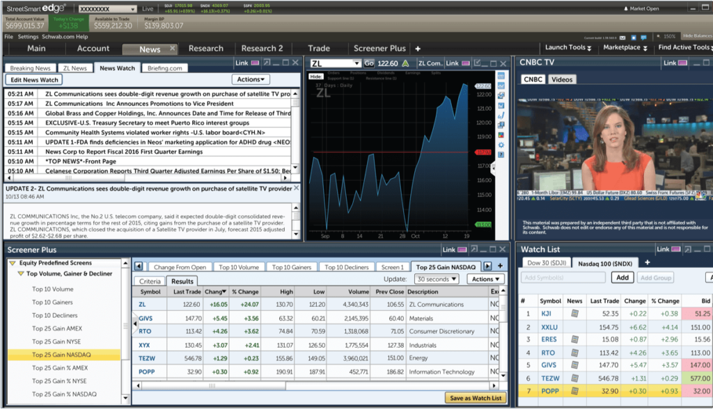713x409 pixels.
Task: Open the drawing tools pencil icon in chart sidebar
Action: click(x=501, y=115)
